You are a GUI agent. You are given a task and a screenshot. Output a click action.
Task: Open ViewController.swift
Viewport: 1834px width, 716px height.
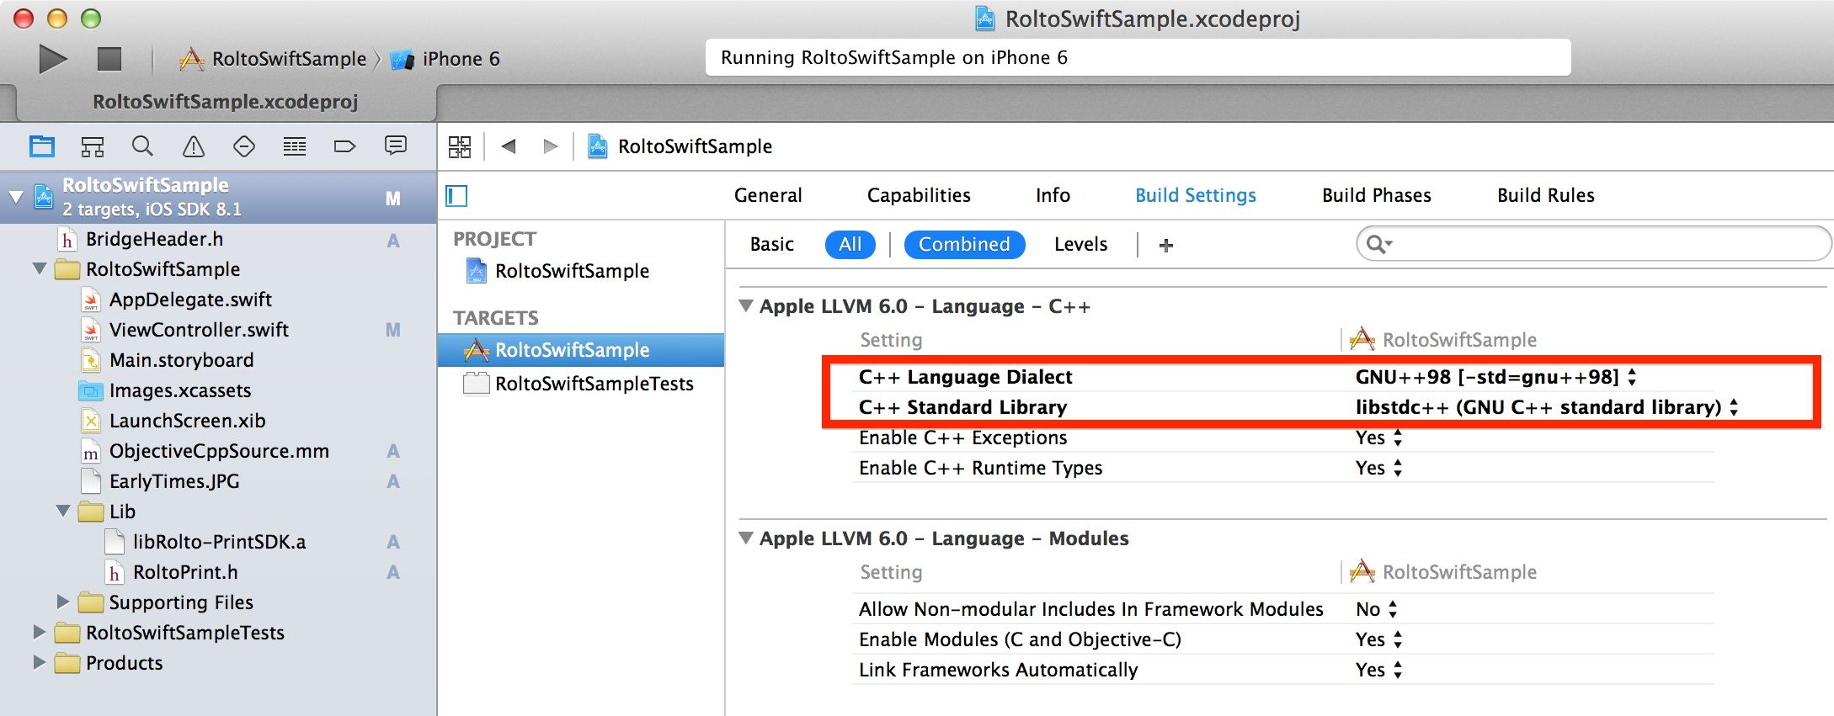[x=199, y=330]
